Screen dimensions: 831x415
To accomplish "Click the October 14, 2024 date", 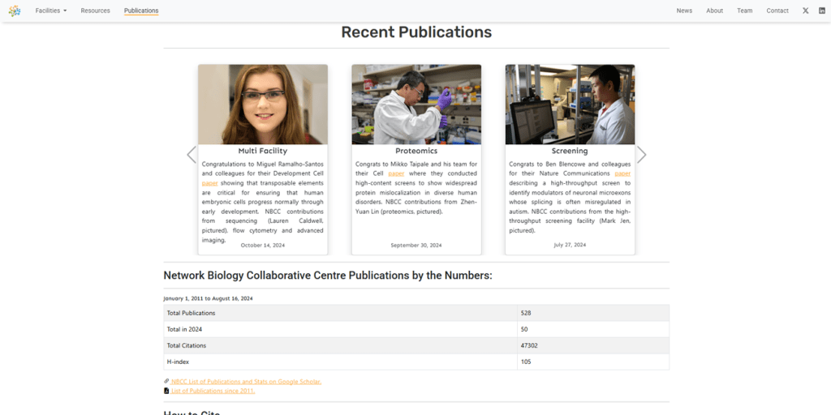I will tap(263, 246).
